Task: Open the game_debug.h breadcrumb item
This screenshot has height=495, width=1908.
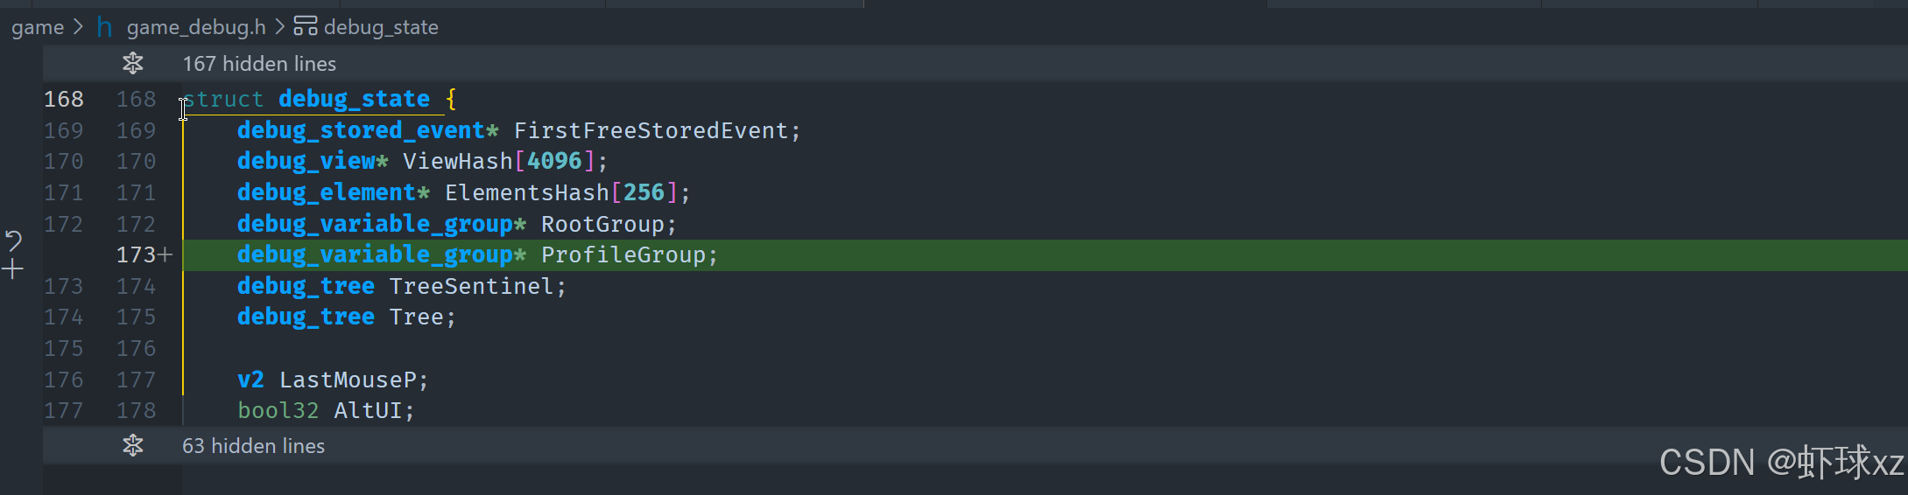Action: [196, 27]
